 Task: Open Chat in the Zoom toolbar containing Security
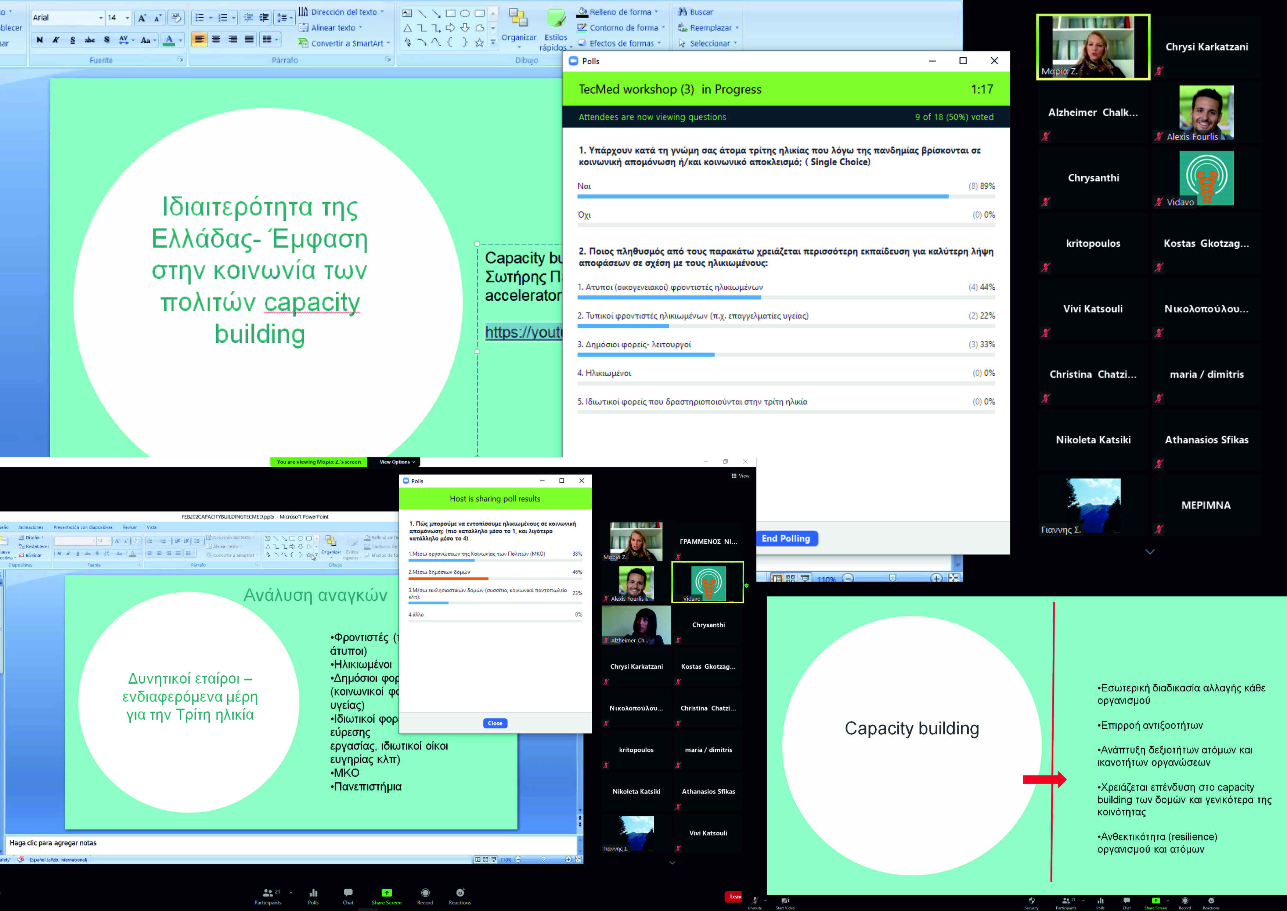1126,903
